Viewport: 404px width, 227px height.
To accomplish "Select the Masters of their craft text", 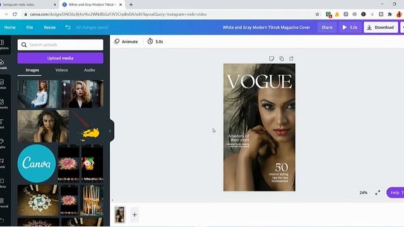I will (x=239, y=137).
